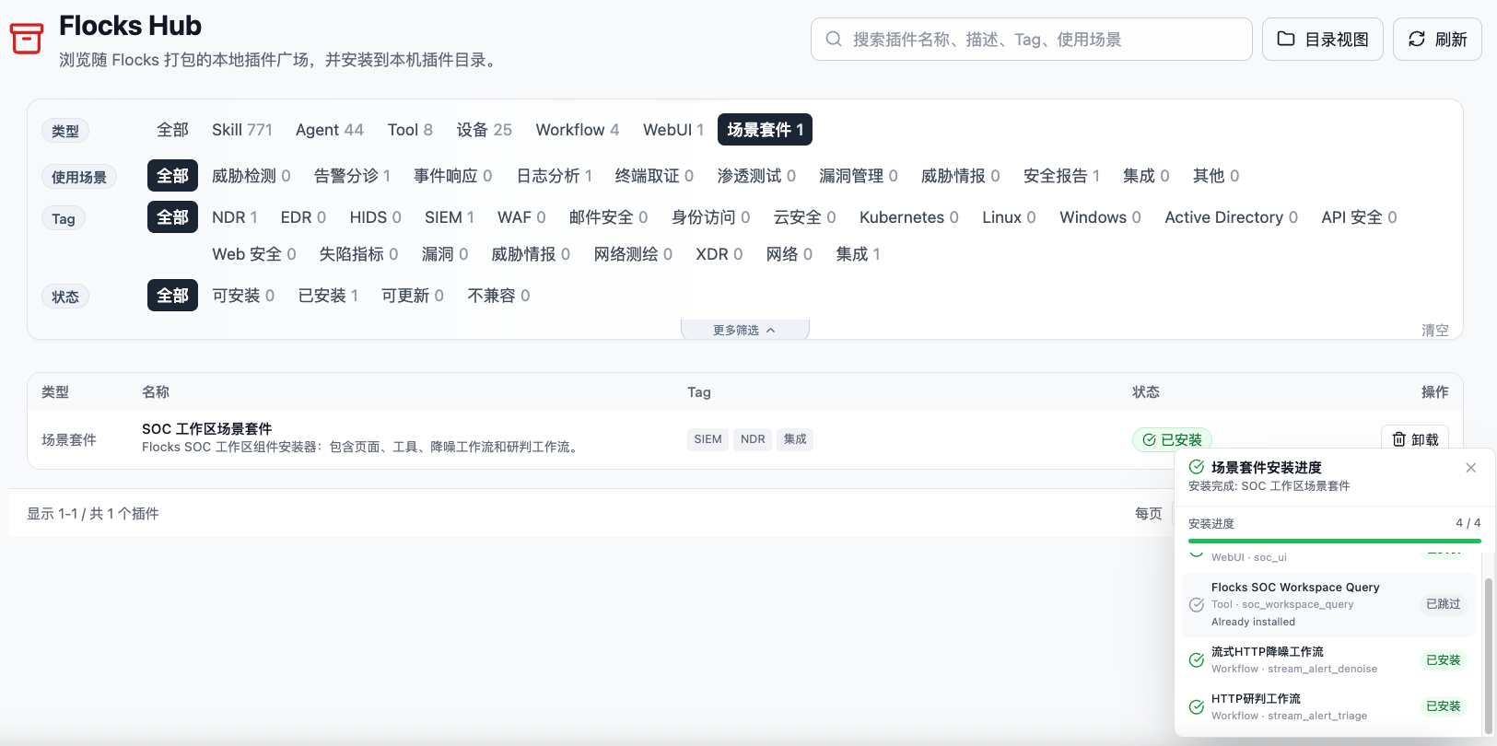Click the NDR tag chip in table row

coord(753,439)
